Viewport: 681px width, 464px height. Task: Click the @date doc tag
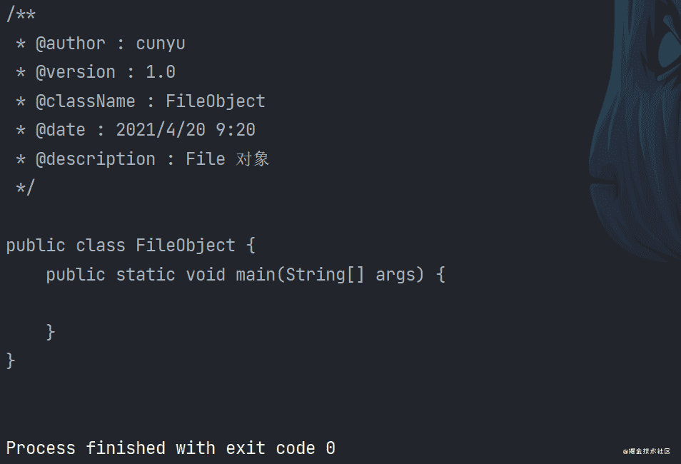(61, 130)
